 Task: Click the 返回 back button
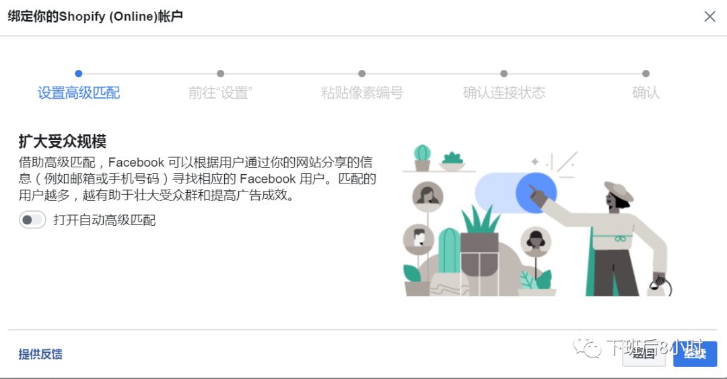[644, 354]
